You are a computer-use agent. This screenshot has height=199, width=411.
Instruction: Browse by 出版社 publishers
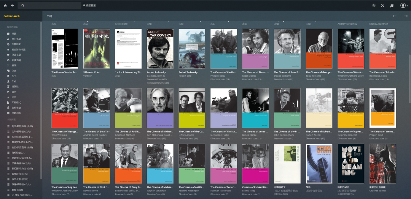coord(13,87)
